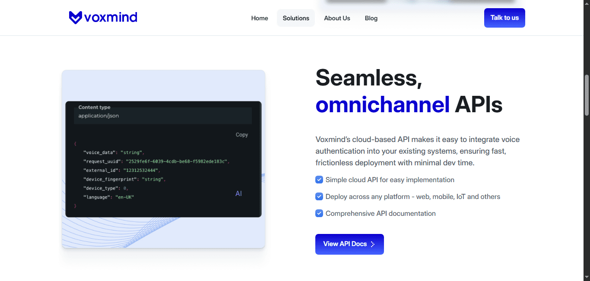Toggle checkmark beside Comprehensive API documentation
The height and width of the screenshot is (281, 590).
(x=319, y=213)
